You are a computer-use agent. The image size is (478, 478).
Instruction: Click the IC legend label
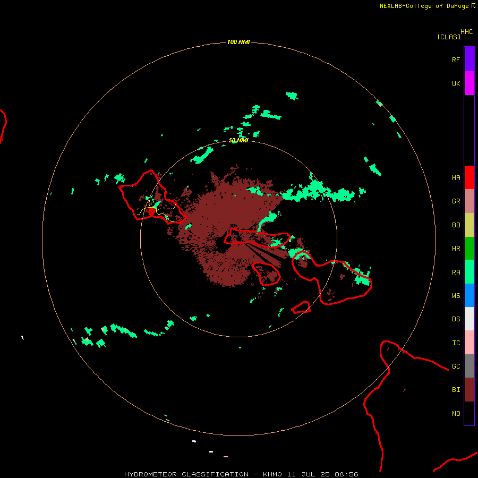(x=456, y=343)
